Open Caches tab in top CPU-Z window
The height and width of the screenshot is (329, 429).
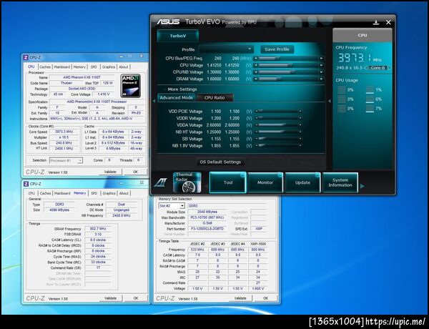click(45, 67)
